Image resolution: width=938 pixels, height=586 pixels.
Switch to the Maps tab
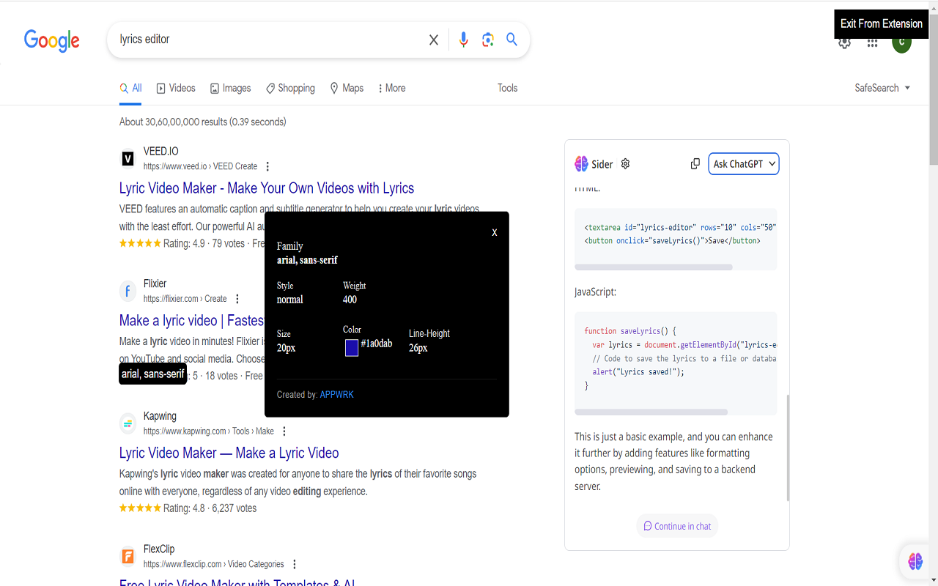[x=347, y=88]
